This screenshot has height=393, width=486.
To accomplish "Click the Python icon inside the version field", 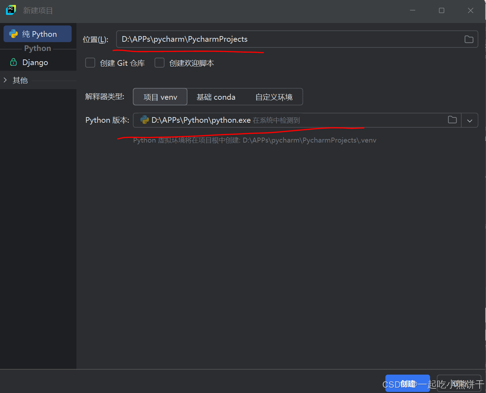I will click(144, 120).
